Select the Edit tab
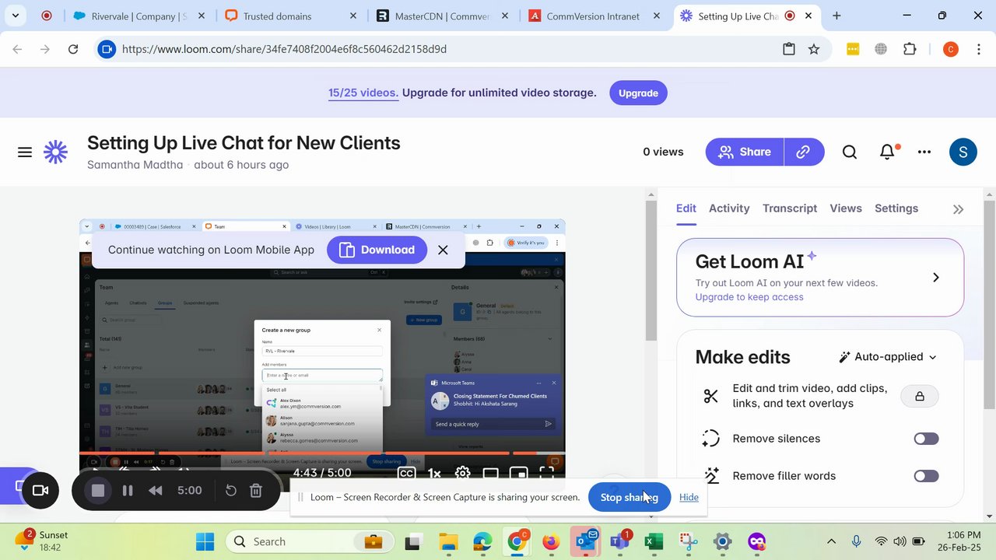 pos(686,208)
